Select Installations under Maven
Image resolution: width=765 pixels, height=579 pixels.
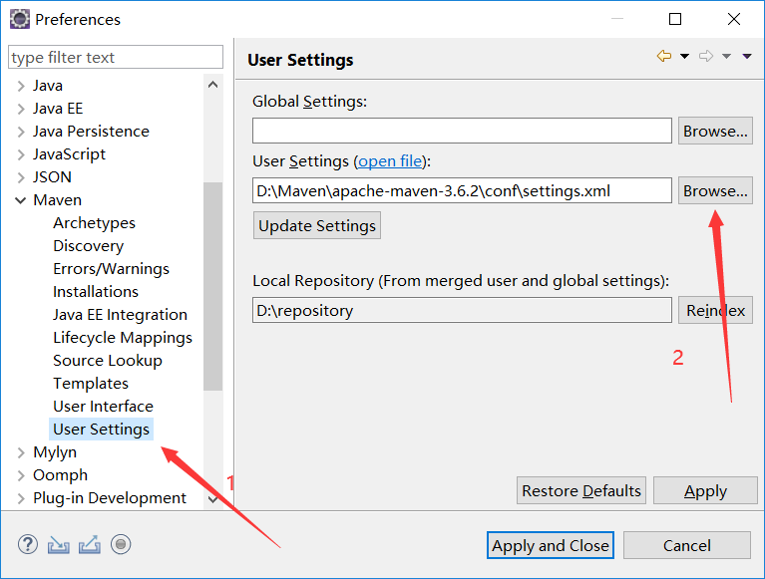click(x=96, y=292)
